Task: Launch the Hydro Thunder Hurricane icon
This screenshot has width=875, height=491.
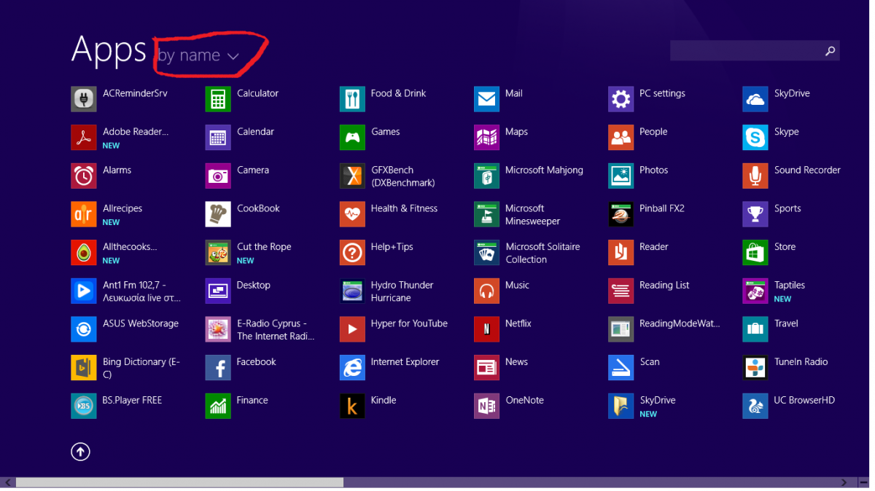Action: pyautogui.click(x=352, y=291)
